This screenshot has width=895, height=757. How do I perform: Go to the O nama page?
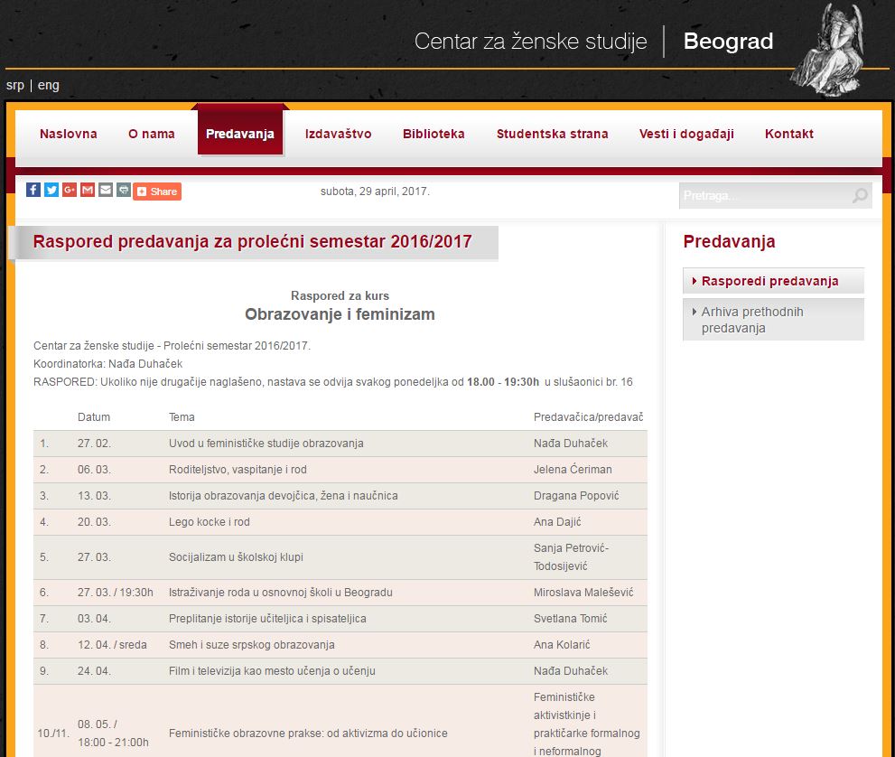click(152, 134)
